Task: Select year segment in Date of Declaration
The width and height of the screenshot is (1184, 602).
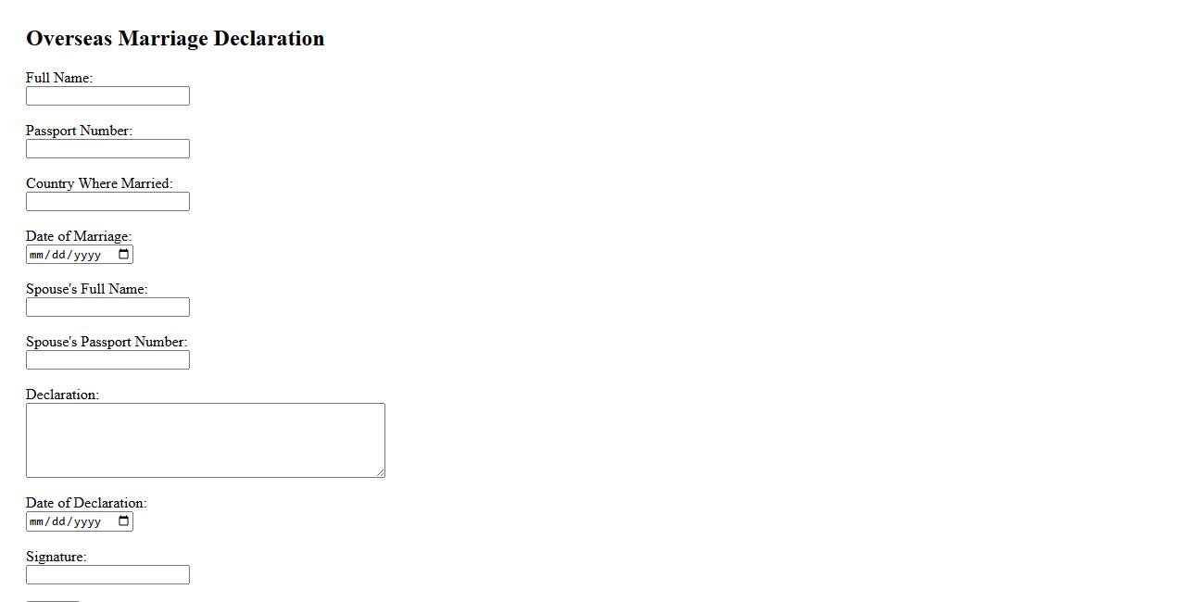Action: 87,521
